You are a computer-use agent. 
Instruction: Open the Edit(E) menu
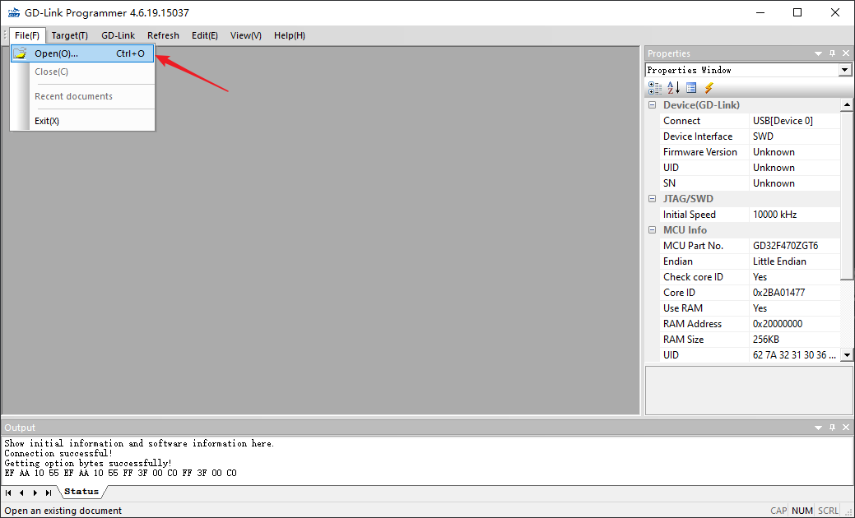(x=205, y=35)
